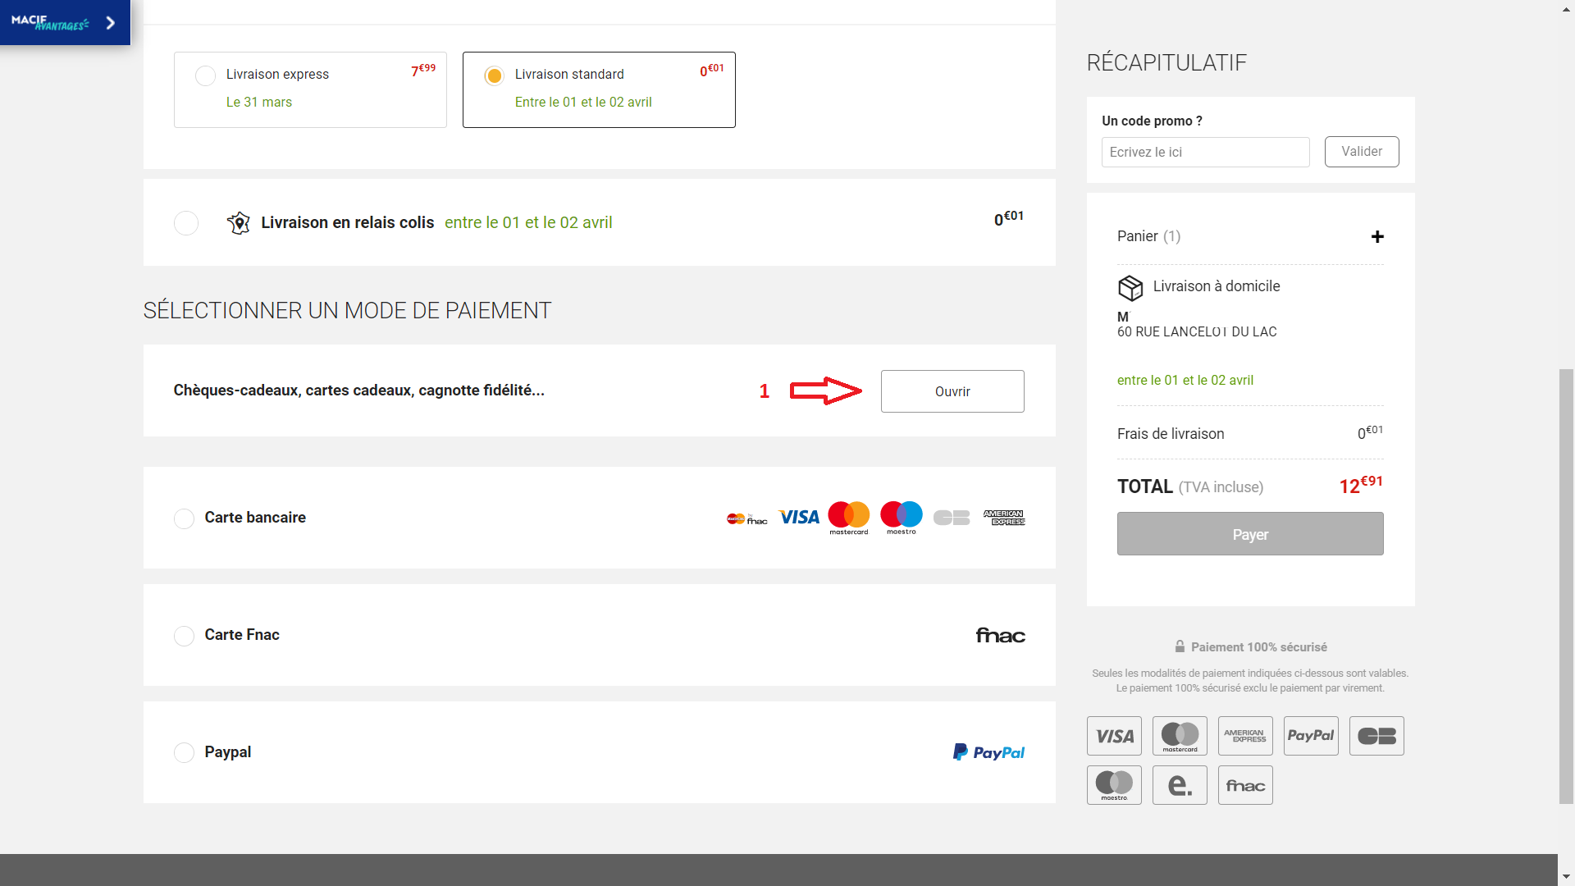Click the Livraison à domicile package icon
The width and height of the screenshot is (1575, 886).
point(1130,287)
